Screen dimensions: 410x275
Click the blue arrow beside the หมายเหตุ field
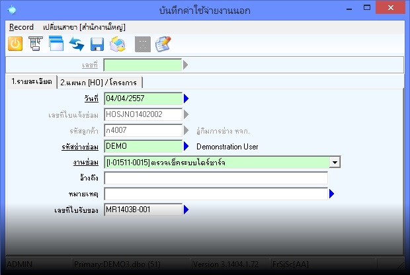tap(332, 194)
